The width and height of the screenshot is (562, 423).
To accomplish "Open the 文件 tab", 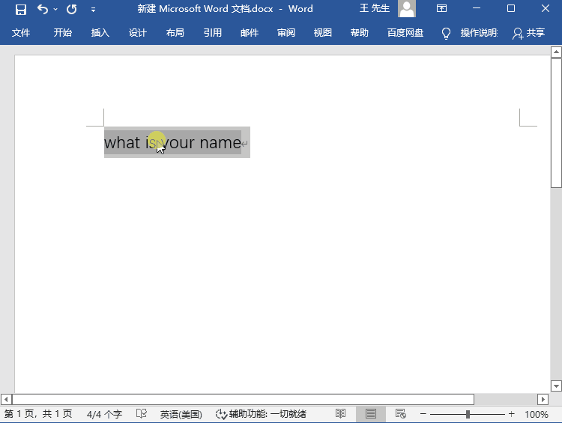I will tap(21, 33).
